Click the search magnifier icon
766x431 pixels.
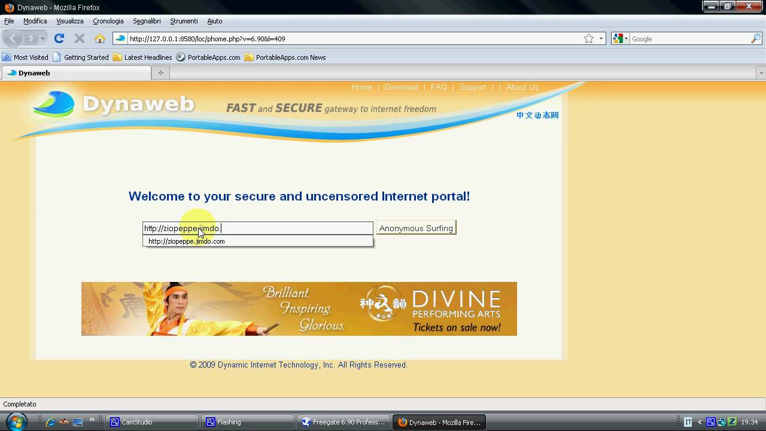(756, 38)
